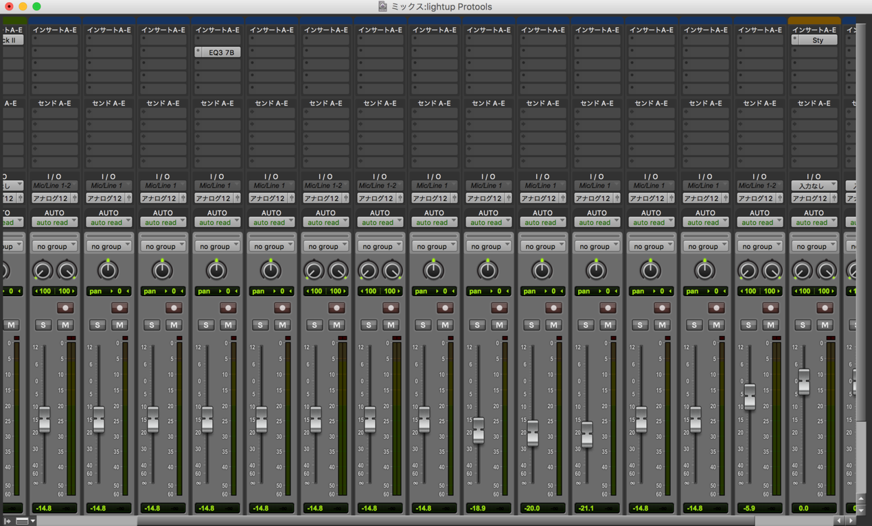The width and height of the screenshot is (872, 526).
Task: Click the horizontal scrollbar thumb at the bottom
Action: coord(446,521)
